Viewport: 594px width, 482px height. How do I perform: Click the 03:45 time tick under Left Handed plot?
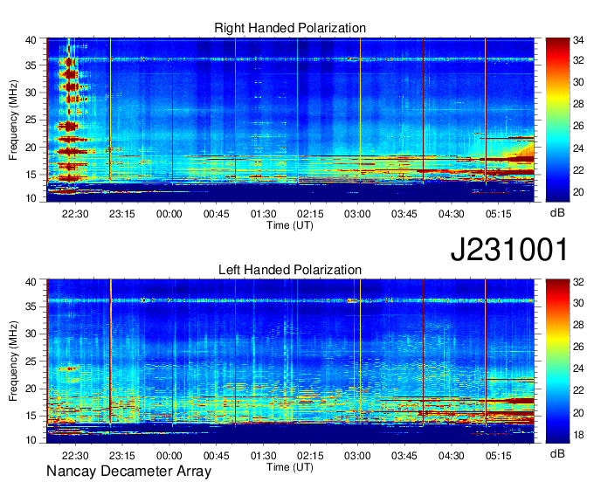tap(404, 456)
